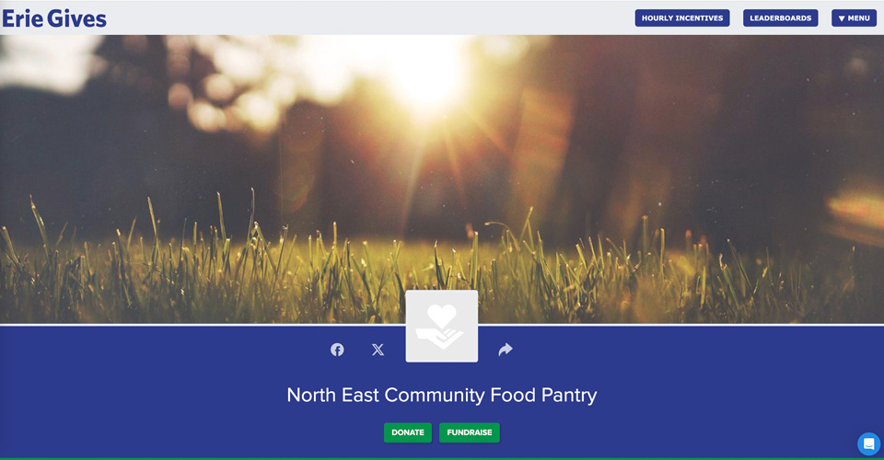Select the North East Community Food Pantry title
Image resolution: width=884 pixels, height=460 pixels.
(442, 395)
